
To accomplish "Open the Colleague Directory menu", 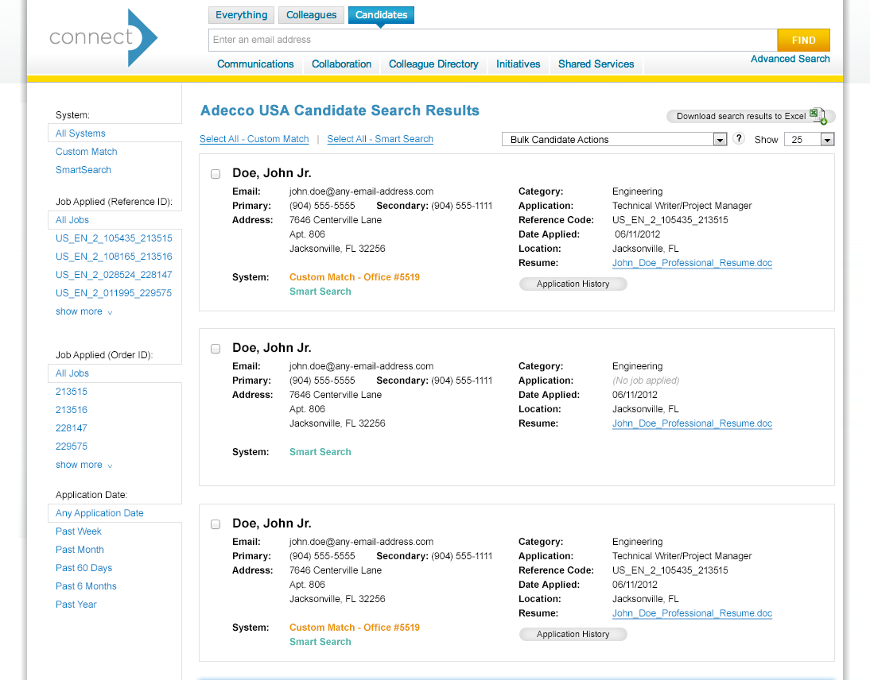I will [x=433, y=64].
